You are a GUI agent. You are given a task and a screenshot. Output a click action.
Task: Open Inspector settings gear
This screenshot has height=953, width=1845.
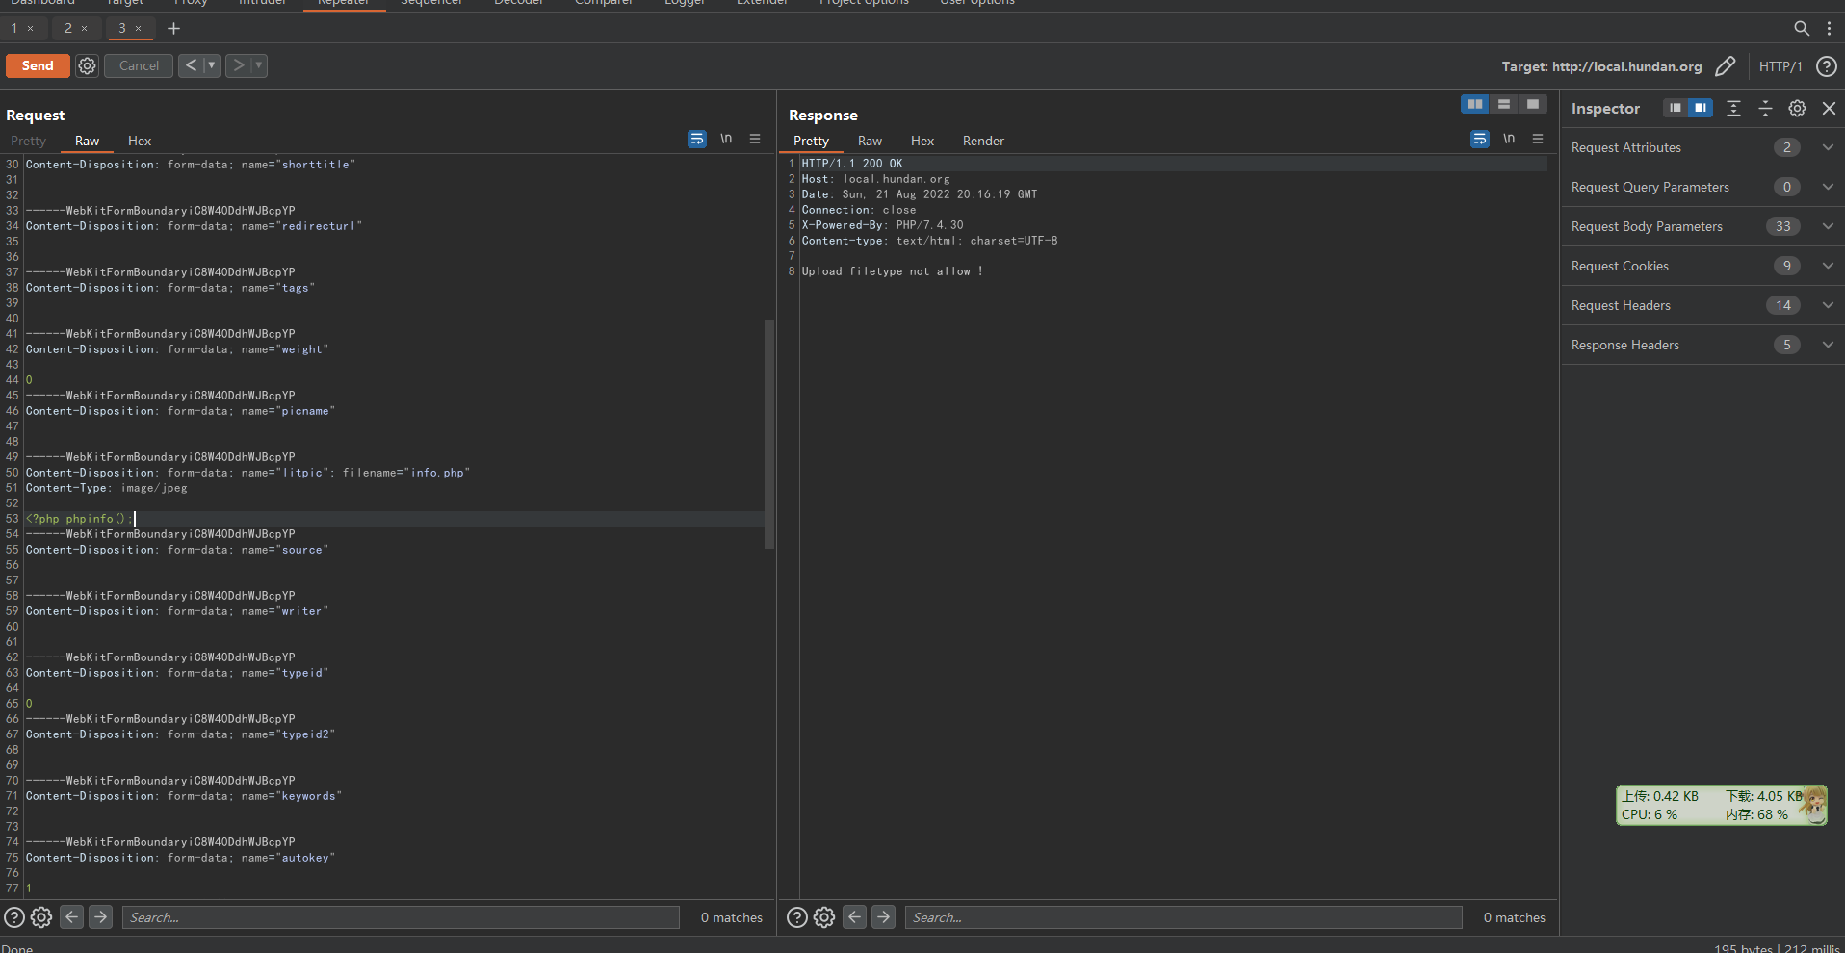[x=1797, y=108]
